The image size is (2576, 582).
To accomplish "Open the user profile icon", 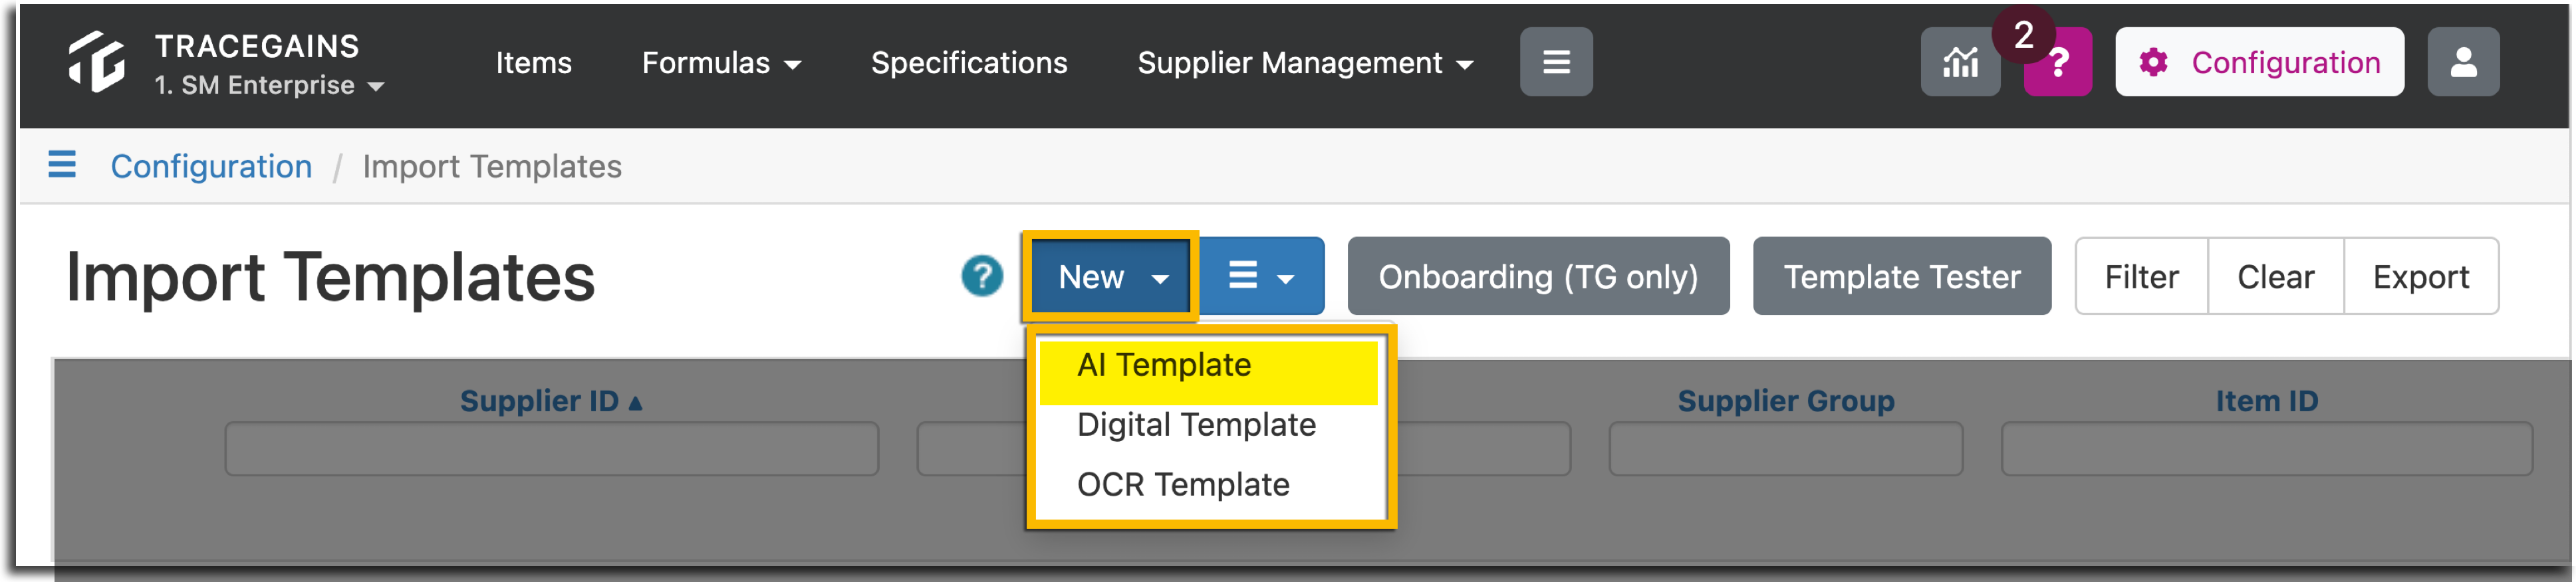I will click(2462, 63).
